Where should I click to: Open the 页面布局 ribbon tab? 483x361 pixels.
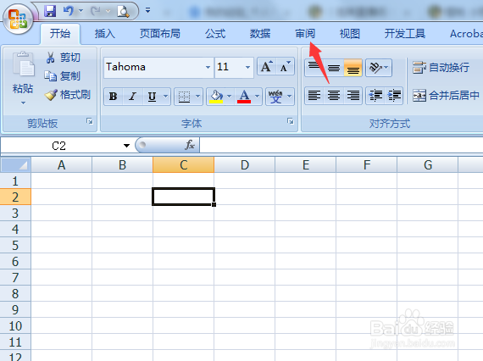tap(160, 33)
